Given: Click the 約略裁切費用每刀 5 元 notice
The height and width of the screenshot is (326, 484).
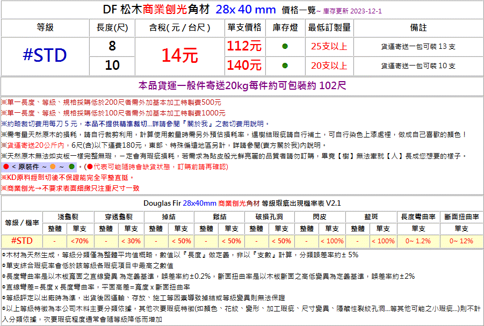Looking at the screenshot, I should click(135, 124).
